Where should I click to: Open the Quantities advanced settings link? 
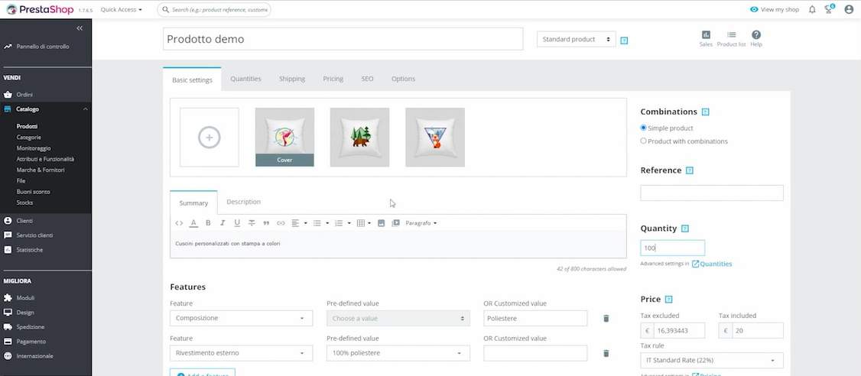click(x=715, y=264)
